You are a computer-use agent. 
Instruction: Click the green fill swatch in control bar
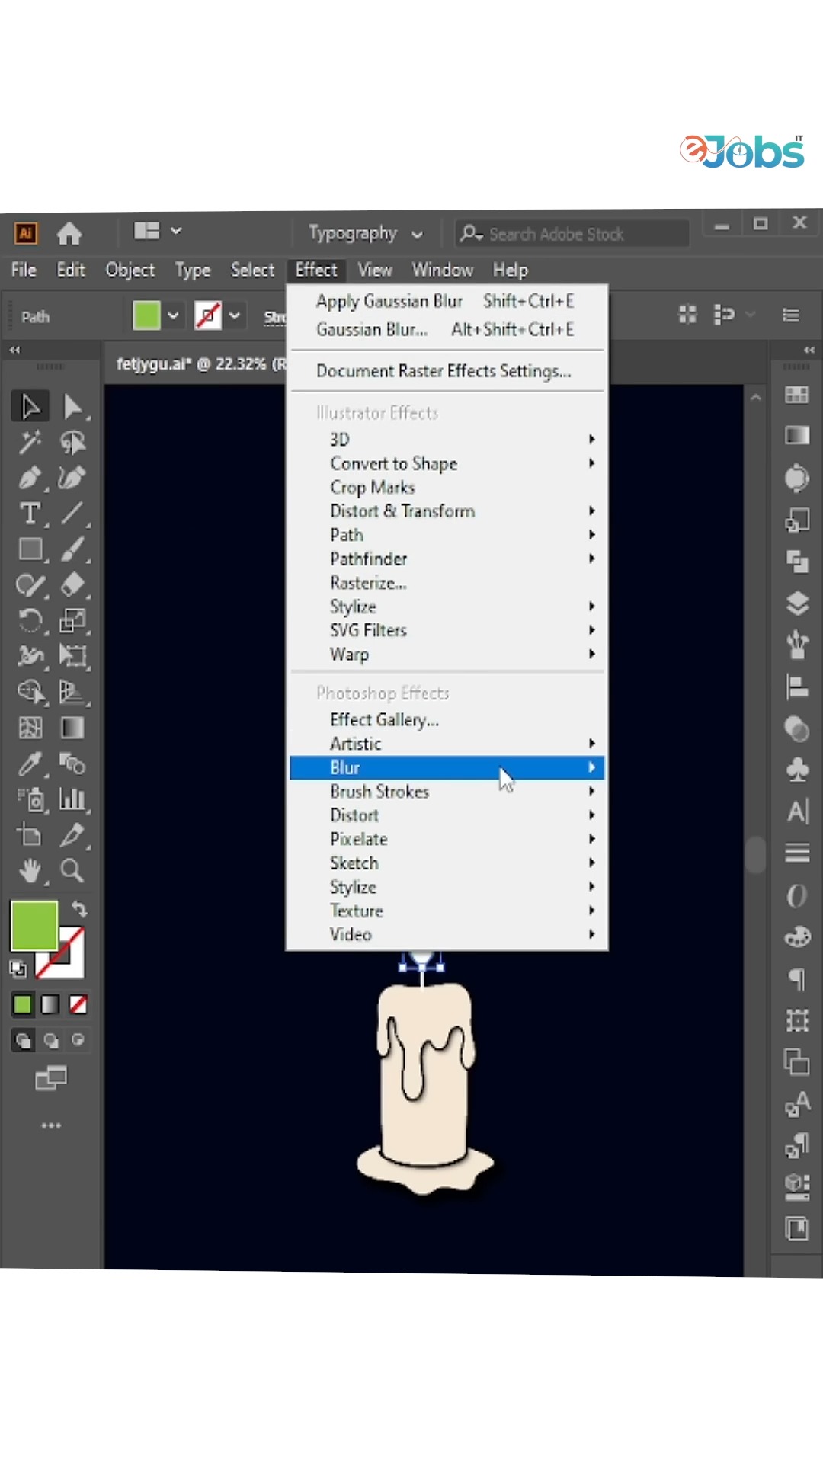146,315
